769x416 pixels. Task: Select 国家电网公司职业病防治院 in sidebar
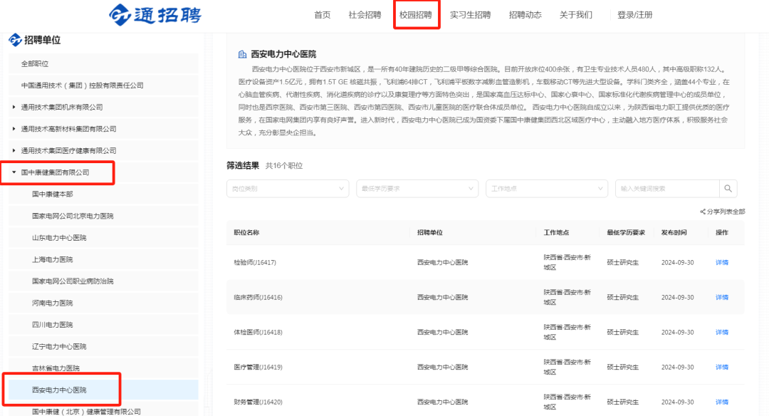point(103,281)
